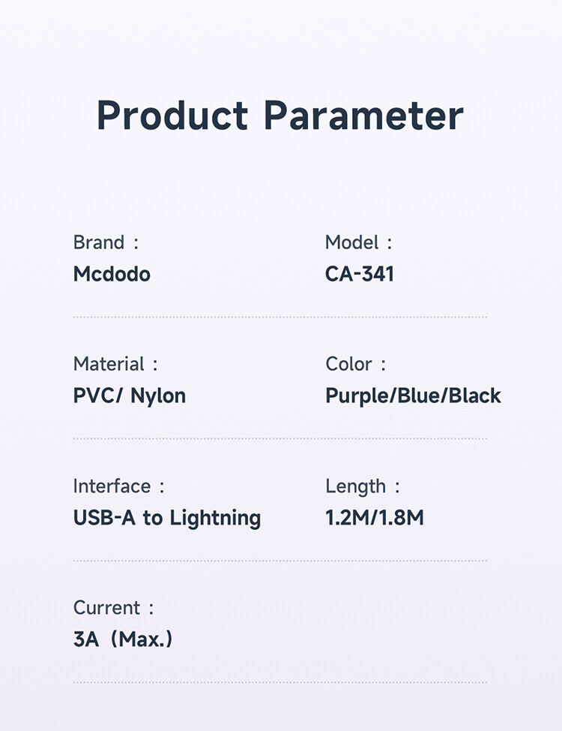This screenshot has height=731, width=562.
Task: Click the USB-A to Lightning text
Action: click(167, 518)
